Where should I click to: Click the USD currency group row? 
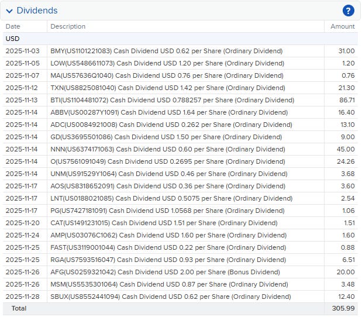pos(180,39)
